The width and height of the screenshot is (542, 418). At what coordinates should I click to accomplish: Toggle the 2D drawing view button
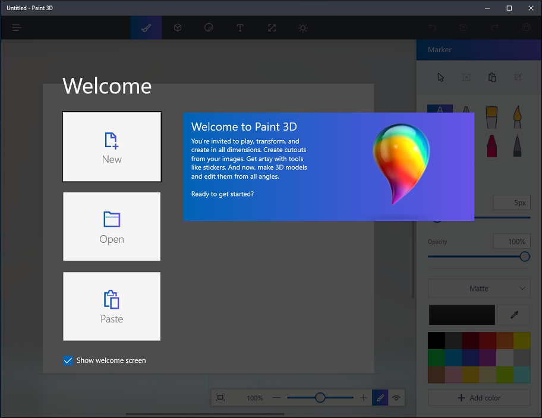click(380, 398)
